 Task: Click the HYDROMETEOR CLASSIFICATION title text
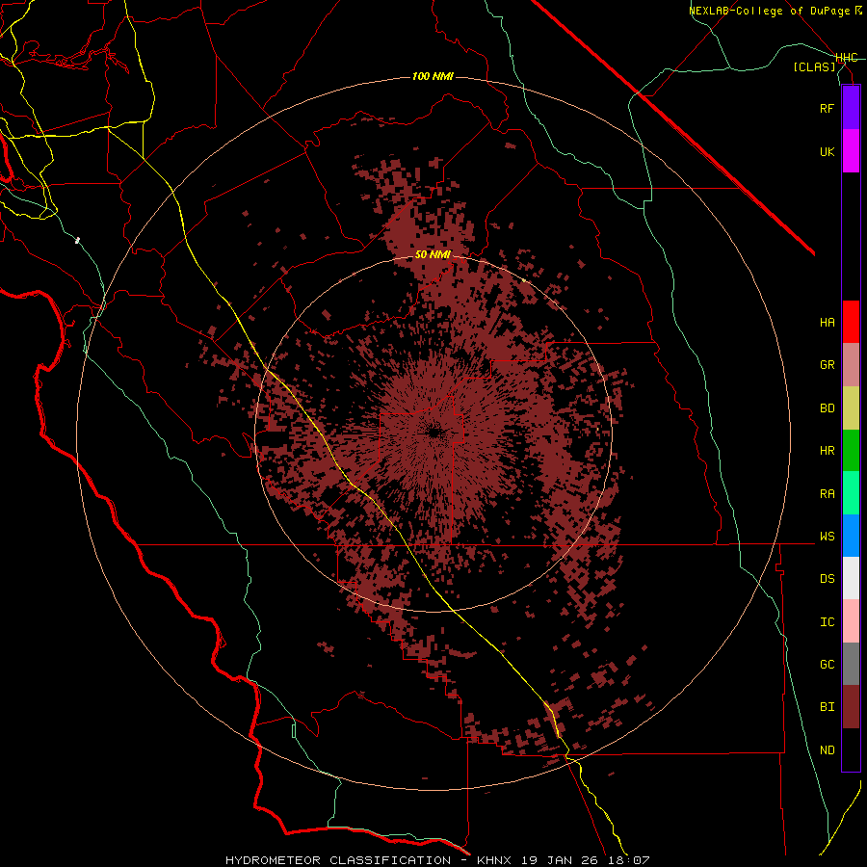(338, 860)
